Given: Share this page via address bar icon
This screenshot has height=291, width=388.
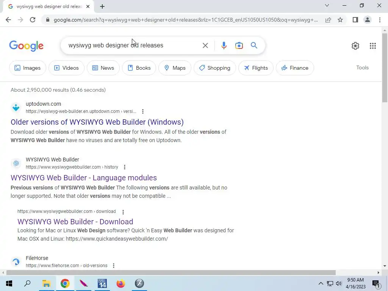Looking at the screenshot, I should coord(328,20).
